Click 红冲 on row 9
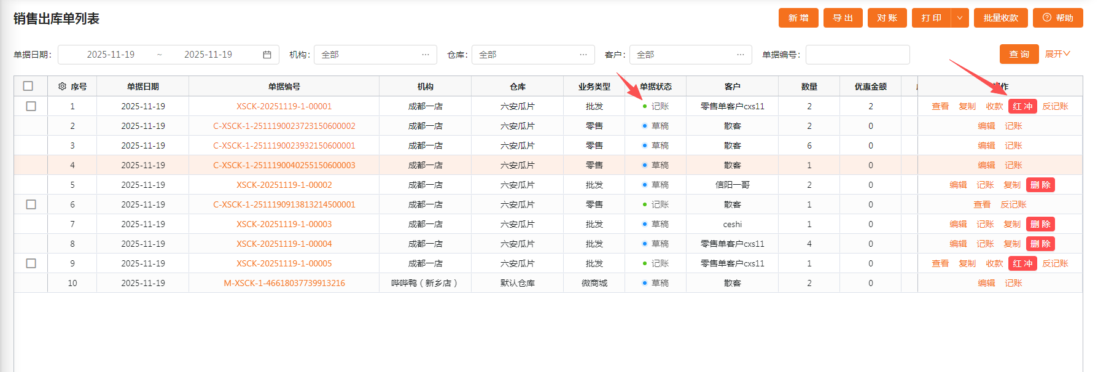 tap(1022, 263)
